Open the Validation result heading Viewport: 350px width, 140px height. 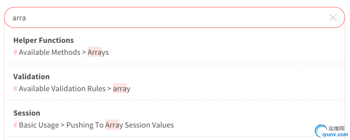[x=31, y=77]
